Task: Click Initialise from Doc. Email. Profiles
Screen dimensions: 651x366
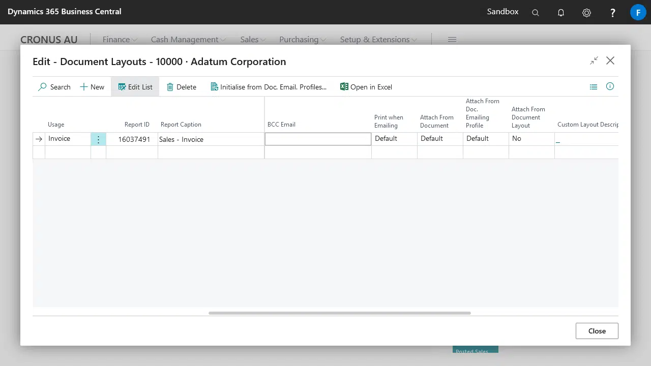Action: point(269,87)
